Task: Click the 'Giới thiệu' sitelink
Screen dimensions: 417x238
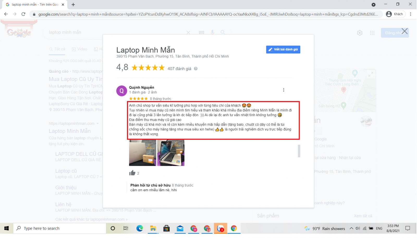Action: tap(66, 188)
